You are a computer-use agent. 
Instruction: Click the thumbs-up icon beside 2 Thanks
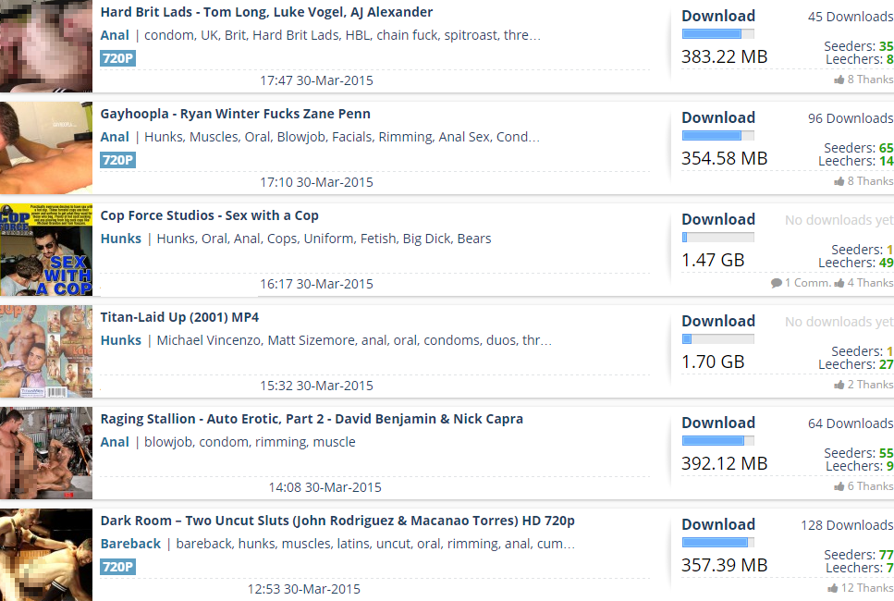click(x=839, y=385)
